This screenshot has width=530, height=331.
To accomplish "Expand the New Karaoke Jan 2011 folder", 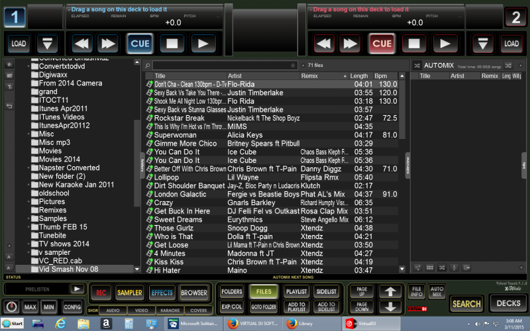I will 28,185.
